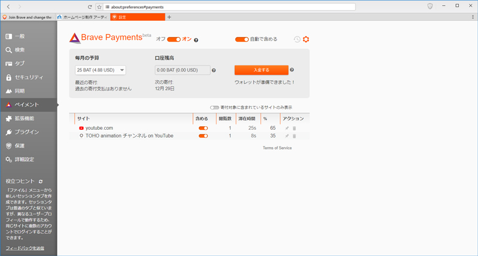Screen dimensions: 478x256
Task: Delete the TOHO animation channel row
Action: 294,136
